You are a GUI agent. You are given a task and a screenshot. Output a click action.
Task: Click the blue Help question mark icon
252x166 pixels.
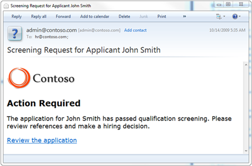235,16
